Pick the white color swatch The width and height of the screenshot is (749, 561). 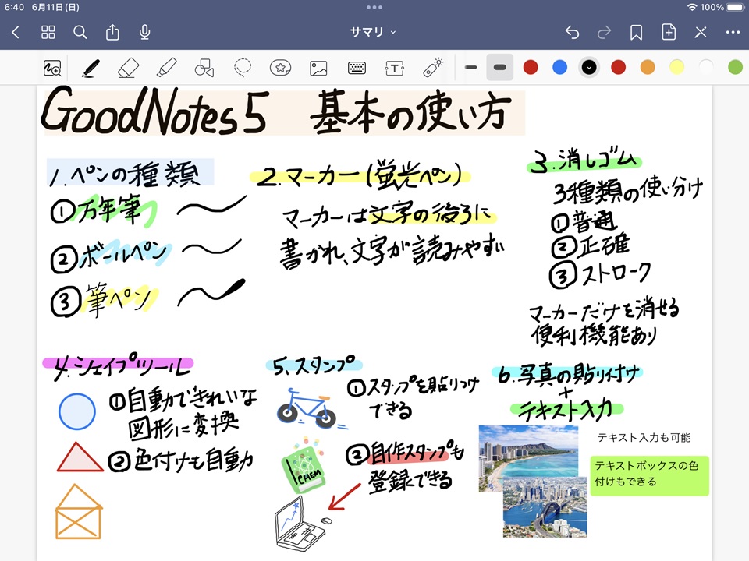point(706,67)
